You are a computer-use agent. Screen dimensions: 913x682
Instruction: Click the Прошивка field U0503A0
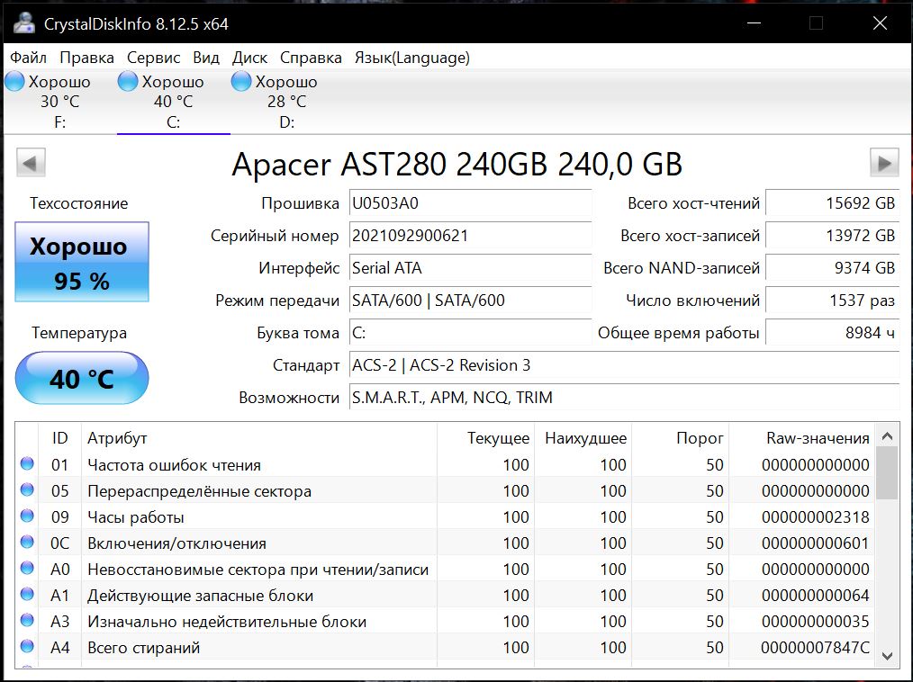click(x=471, y=203)
